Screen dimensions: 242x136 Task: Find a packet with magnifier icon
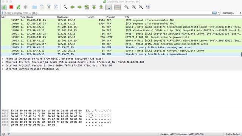tap(65, 7)
